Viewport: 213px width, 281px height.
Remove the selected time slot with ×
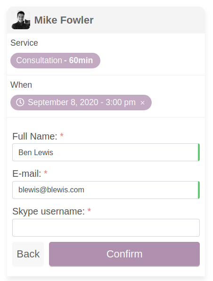[x=142, y=103]
